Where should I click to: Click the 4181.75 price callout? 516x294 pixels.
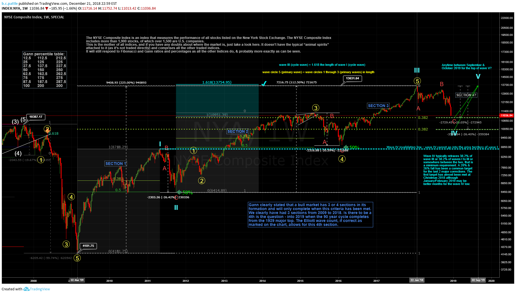point(88,246)
